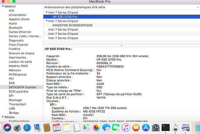Open Launchpad rocket icon in Dock

click(x=17, y=127)
